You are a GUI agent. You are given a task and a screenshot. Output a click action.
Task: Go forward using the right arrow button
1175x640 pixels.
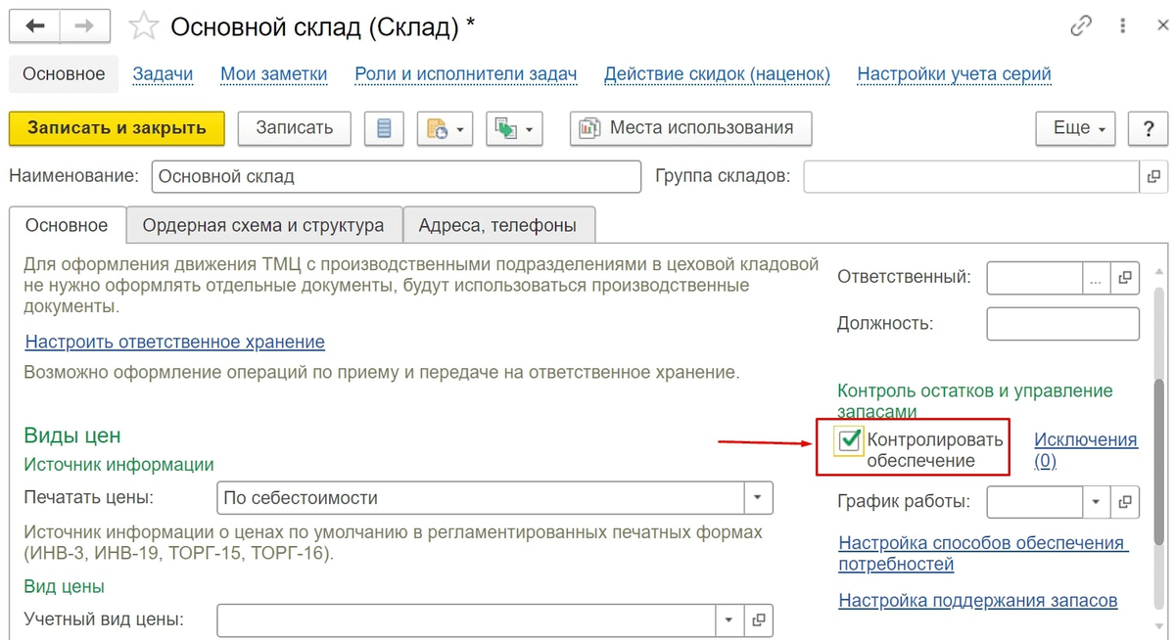point(84,26)
